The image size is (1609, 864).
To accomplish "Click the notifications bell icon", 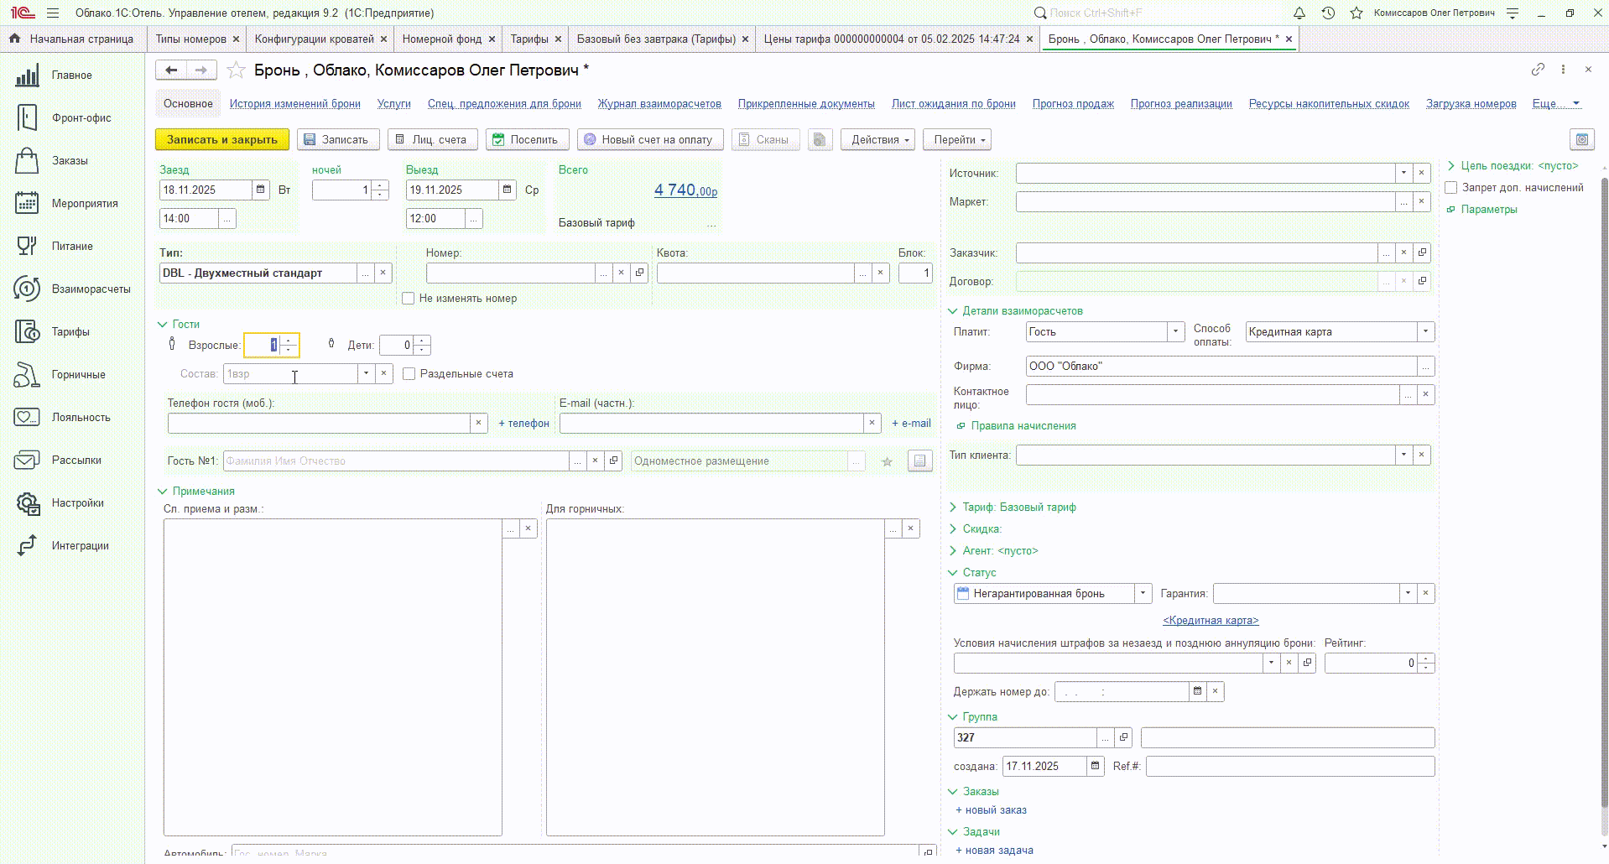I will pos(1299,13).
